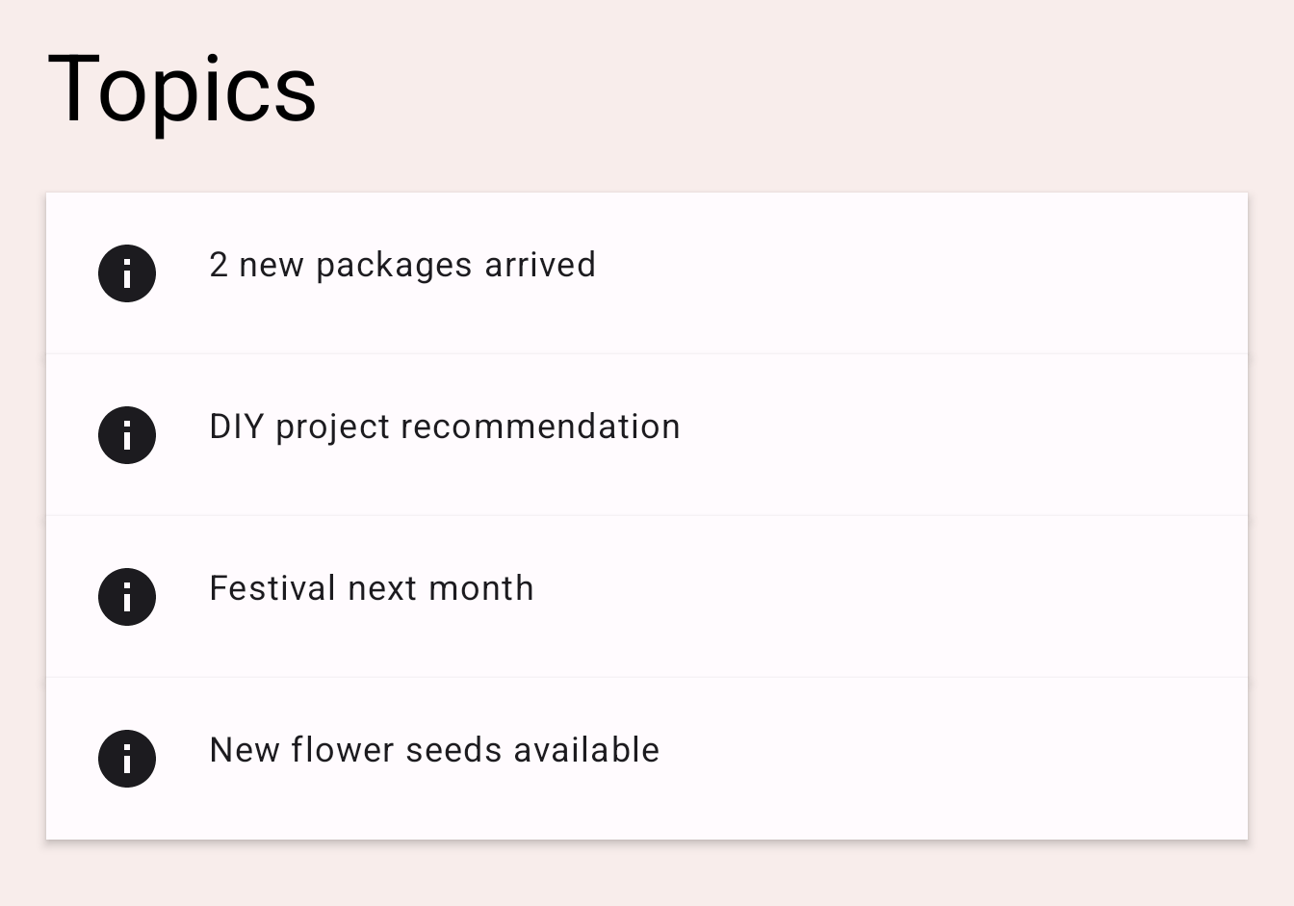Click the word 'recommendation' in second topic
This screenshot has height=906, width=1294.
[540, 427]
